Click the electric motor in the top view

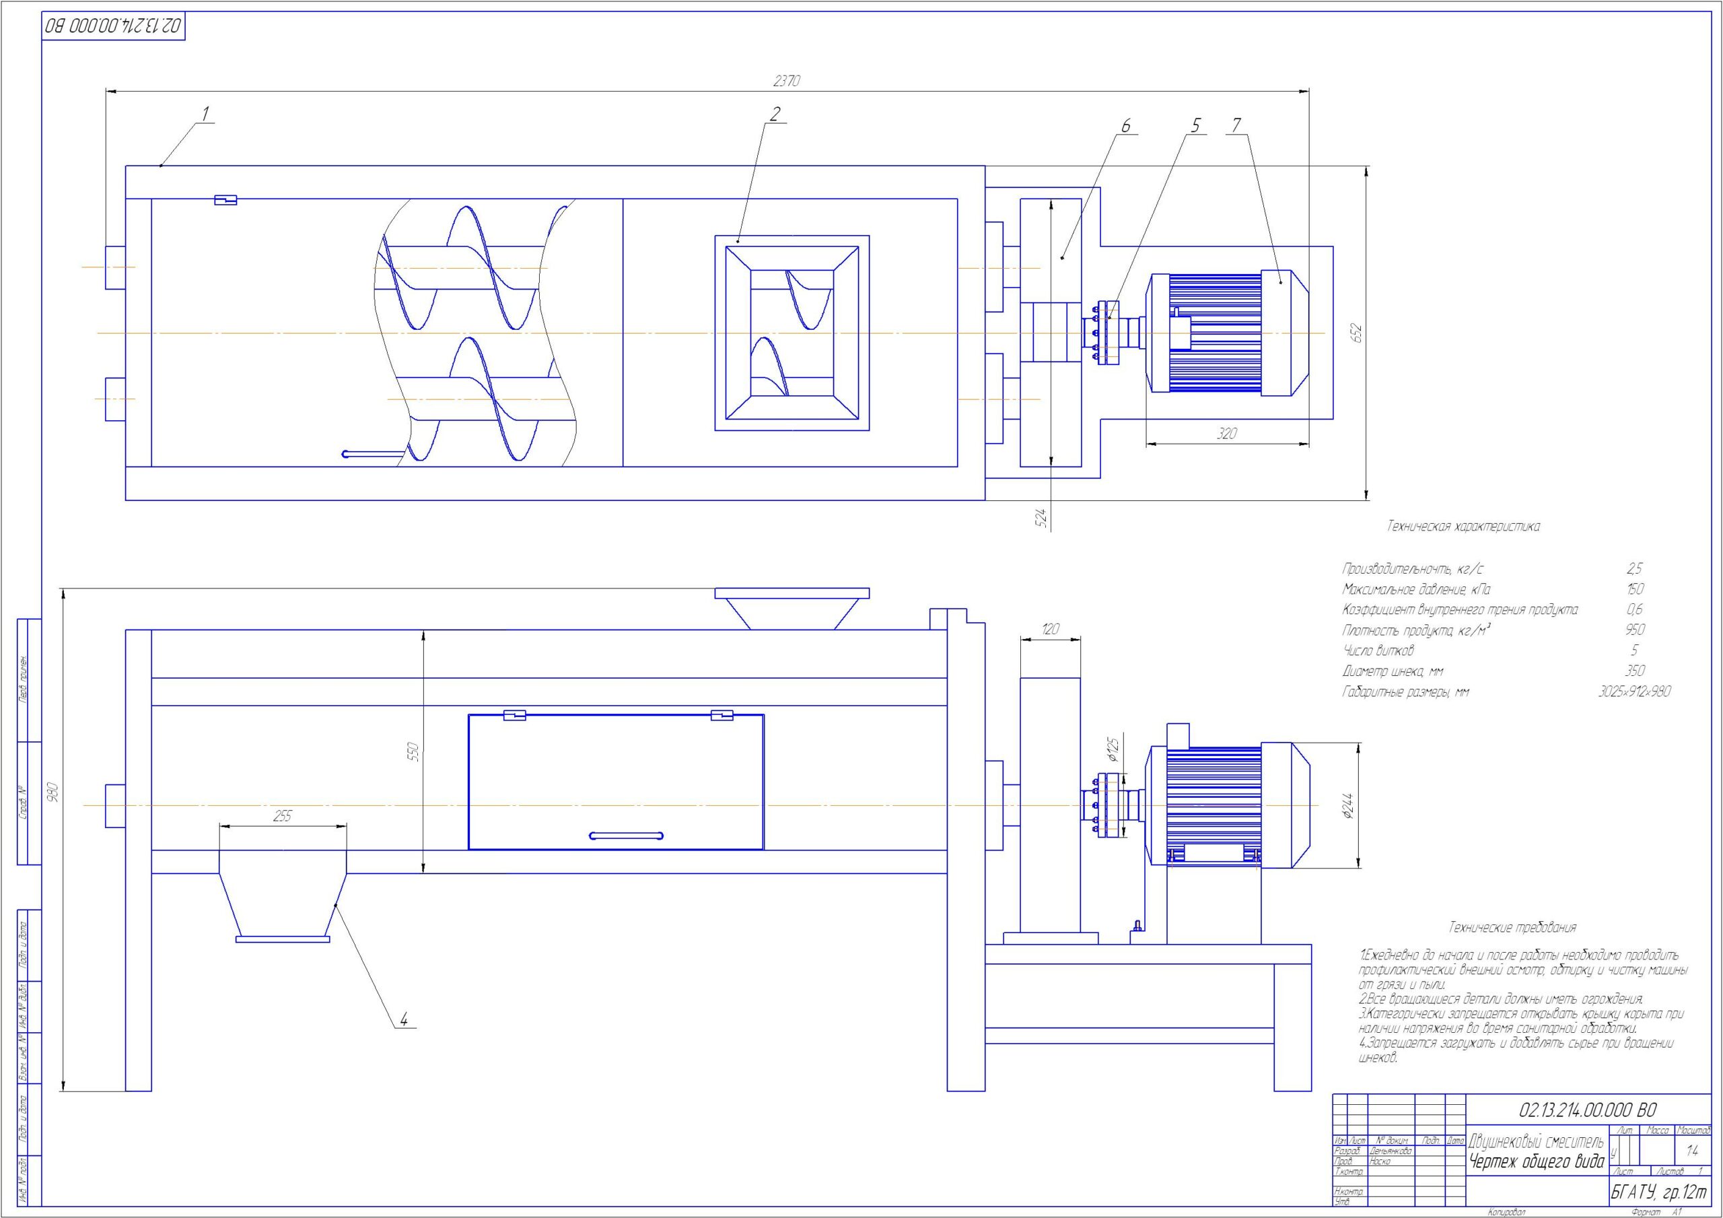1228,333
